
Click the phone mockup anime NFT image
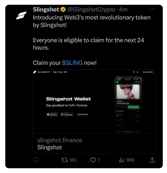[128, 92]
